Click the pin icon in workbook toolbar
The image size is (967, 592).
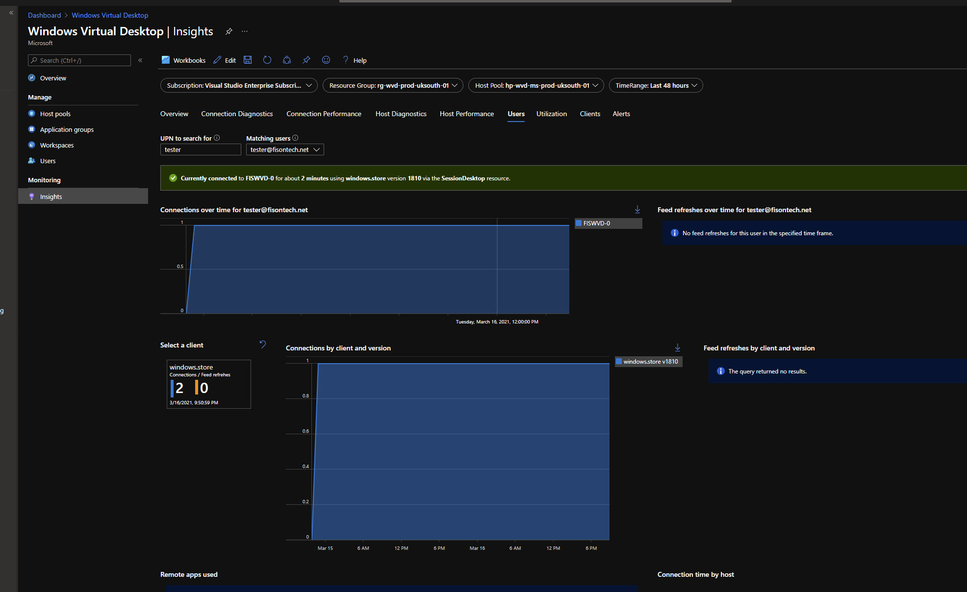tap(306, 60)
